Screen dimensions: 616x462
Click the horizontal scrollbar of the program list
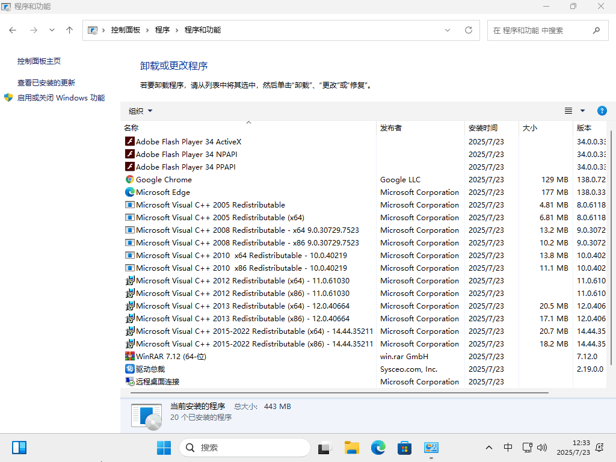pos(339,392)
